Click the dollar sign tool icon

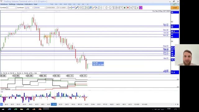[x=131, y=8]
